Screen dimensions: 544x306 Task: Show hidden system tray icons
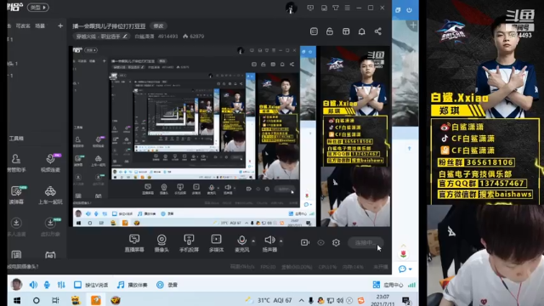pos(301,300)
